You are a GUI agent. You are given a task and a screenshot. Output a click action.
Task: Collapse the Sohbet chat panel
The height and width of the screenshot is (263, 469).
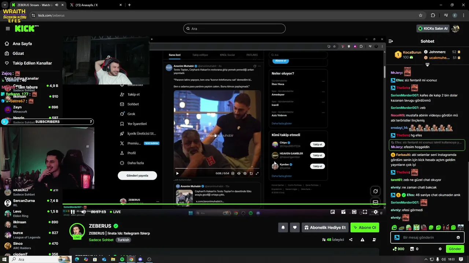[391, 41]
